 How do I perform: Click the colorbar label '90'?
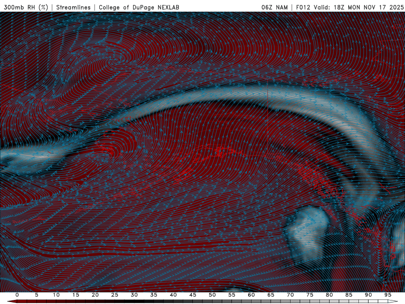(368, 295)
